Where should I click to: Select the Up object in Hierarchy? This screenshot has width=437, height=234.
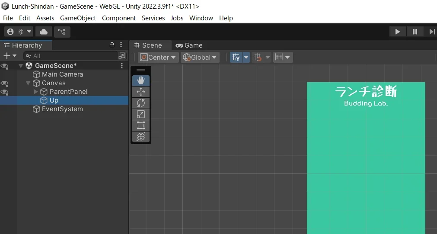tap(54, 100)
